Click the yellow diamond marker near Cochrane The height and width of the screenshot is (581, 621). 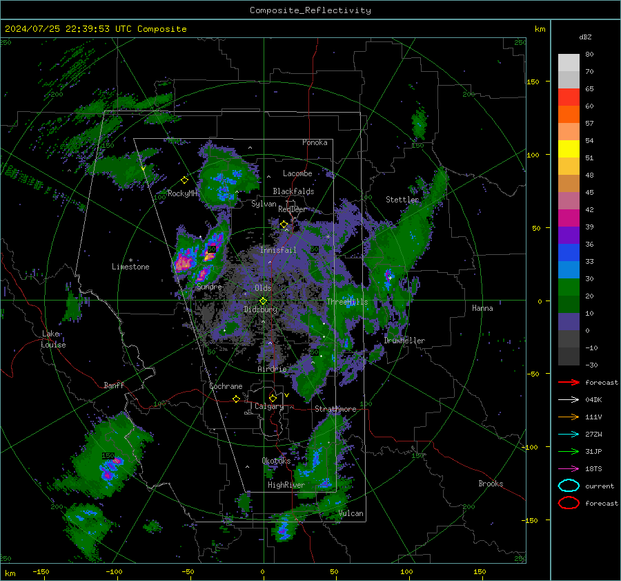[x=236, y=399]
